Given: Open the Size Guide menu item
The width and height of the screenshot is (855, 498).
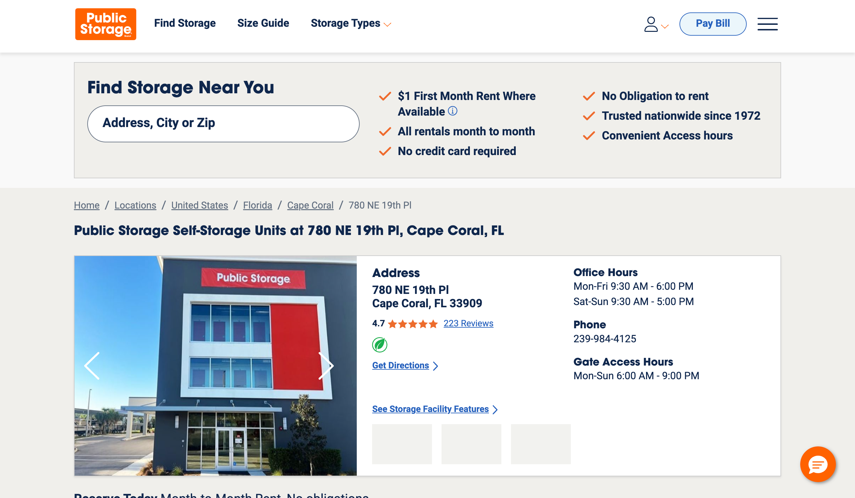Looking at the screenshot, I should (x=263, y=23).
